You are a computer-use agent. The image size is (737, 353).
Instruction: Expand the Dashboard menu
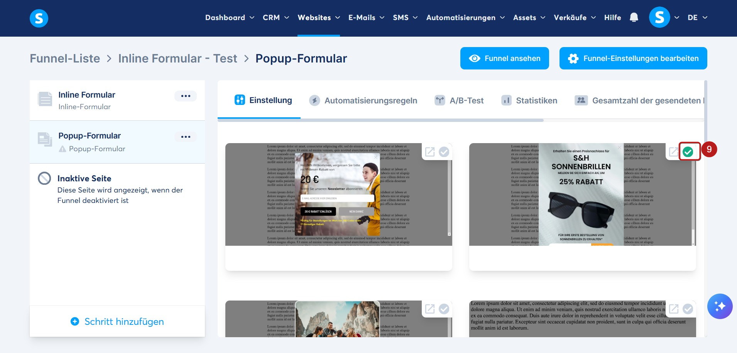[230, 18]
